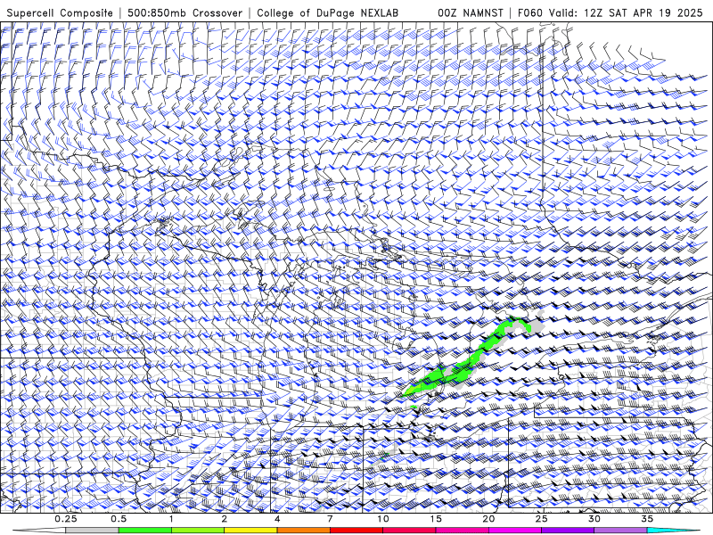The height and width of the screenshot is (535, 713).
Task: Click 'College of DuPage NEXLAB' header text
Action: [x=327, y=13]
